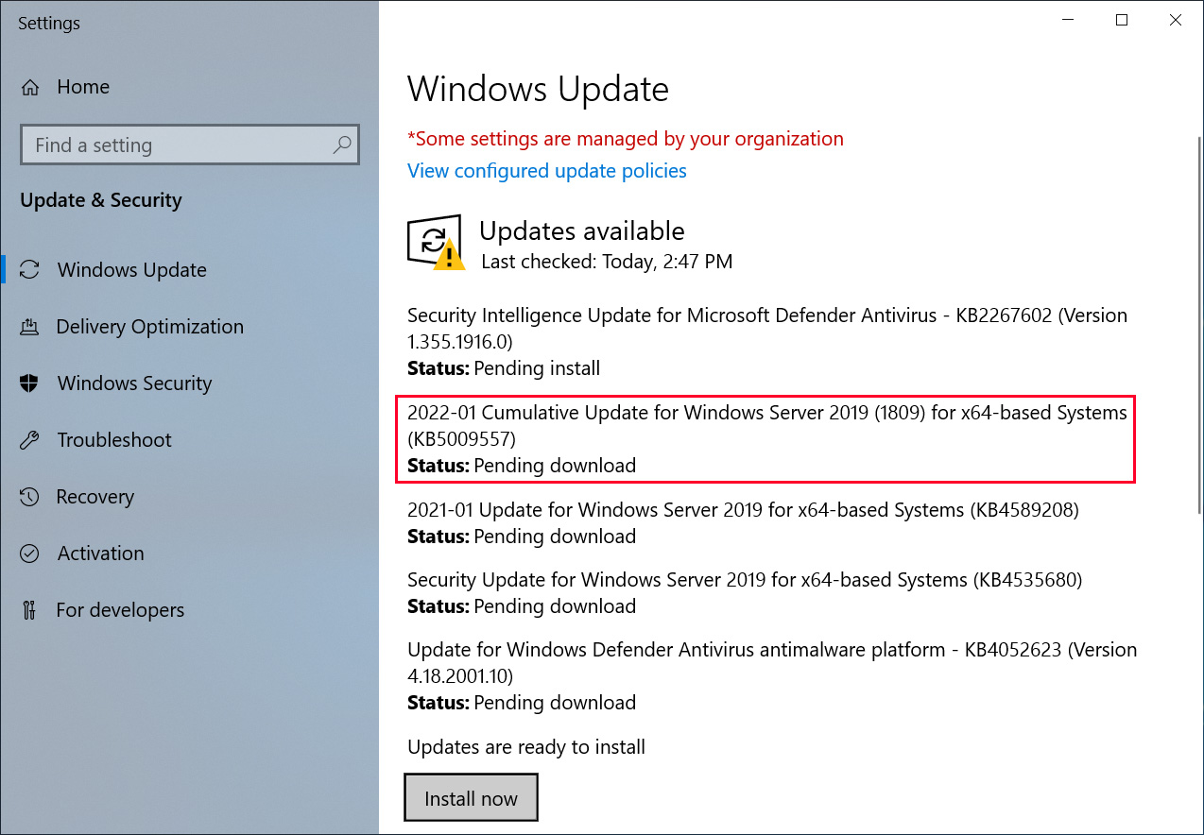Click the Windows Update sync icon
The width and height of the screenshot is (1204, 835).
30,269
